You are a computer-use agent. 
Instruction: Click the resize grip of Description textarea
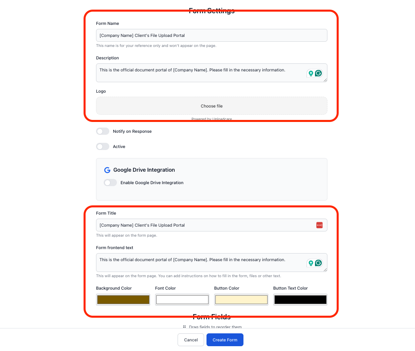click(325, 80)
